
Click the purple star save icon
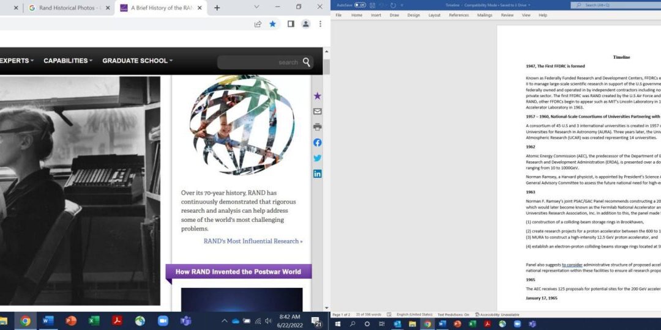[317, 96]
